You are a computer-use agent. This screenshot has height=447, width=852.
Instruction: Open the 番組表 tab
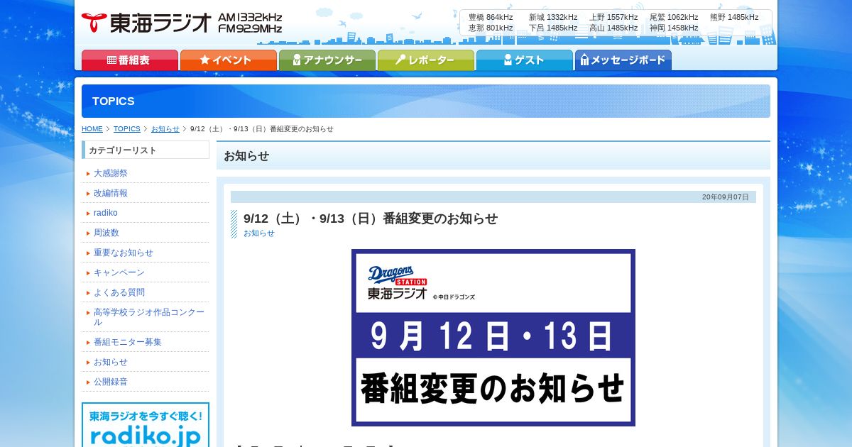pos(129,60)
